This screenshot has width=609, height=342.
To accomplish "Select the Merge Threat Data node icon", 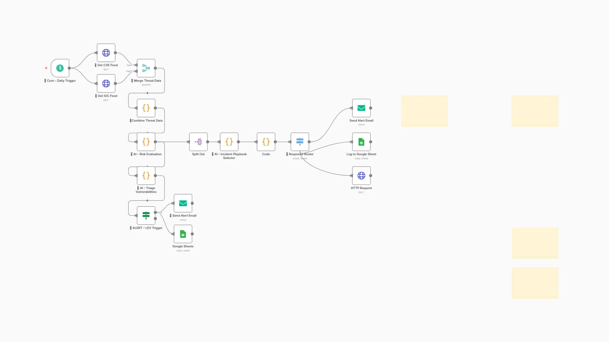I will pos(146,68).
